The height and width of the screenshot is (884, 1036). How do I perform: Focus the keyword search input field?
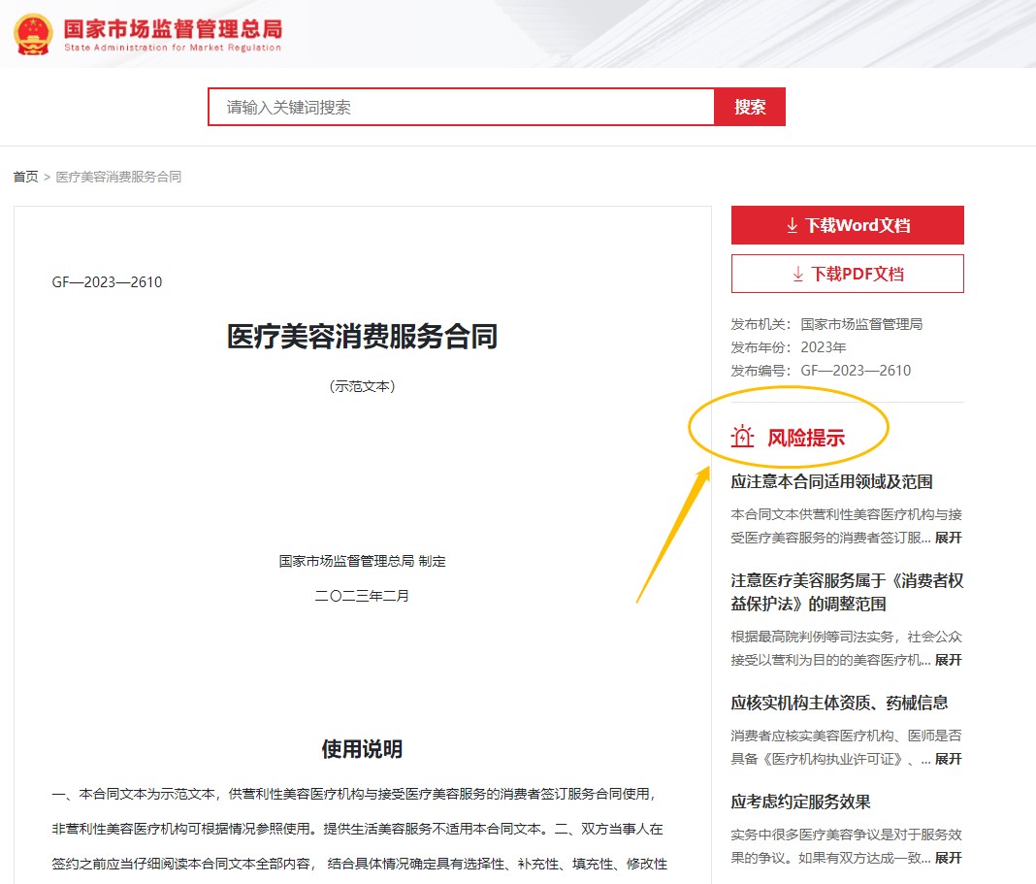[x=461, y=107]
